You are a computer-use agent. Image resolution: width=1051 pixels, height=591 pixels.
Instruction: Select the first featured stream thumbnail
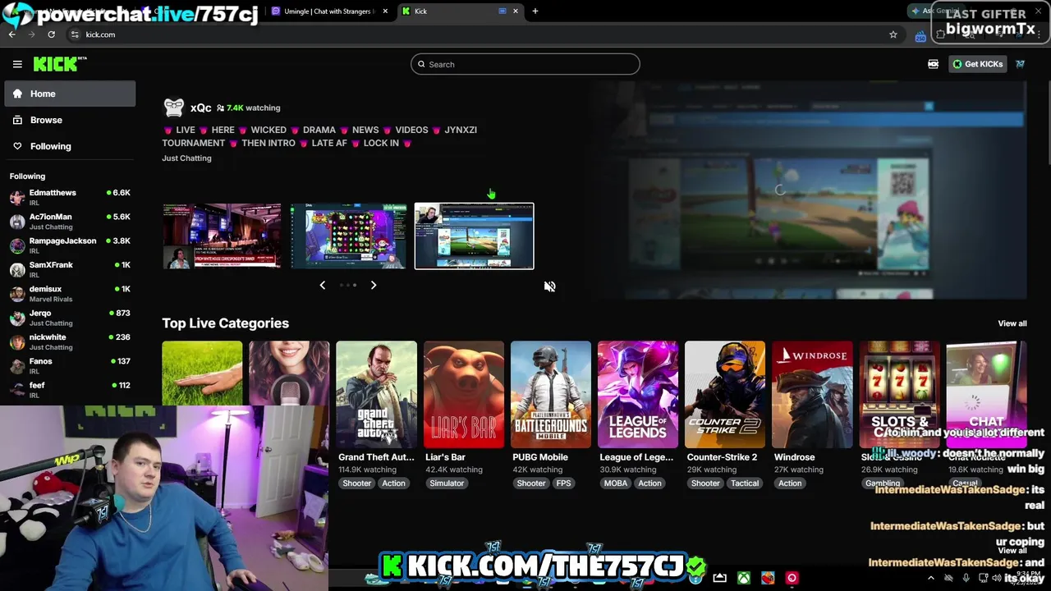click(x=222, y=236)
